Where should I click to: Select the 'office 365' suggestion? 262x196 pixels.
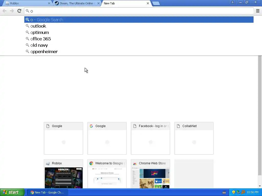pyautogui.click(x=139, y=39)
